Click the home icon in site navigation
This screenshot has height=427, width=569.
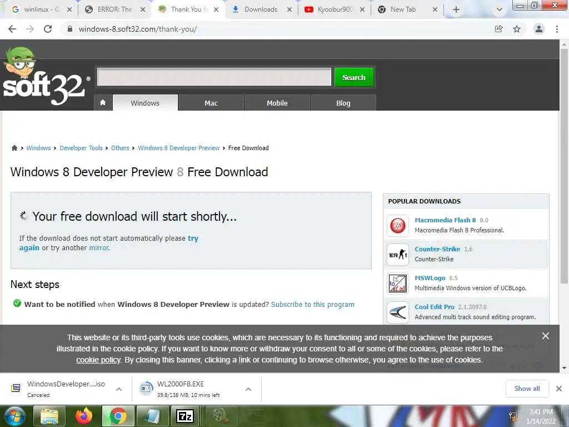(103, 103)
